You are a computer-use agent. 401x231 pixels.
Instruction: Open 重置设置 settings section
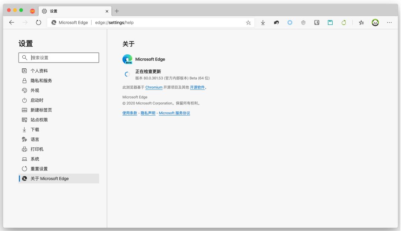point(59,169)
